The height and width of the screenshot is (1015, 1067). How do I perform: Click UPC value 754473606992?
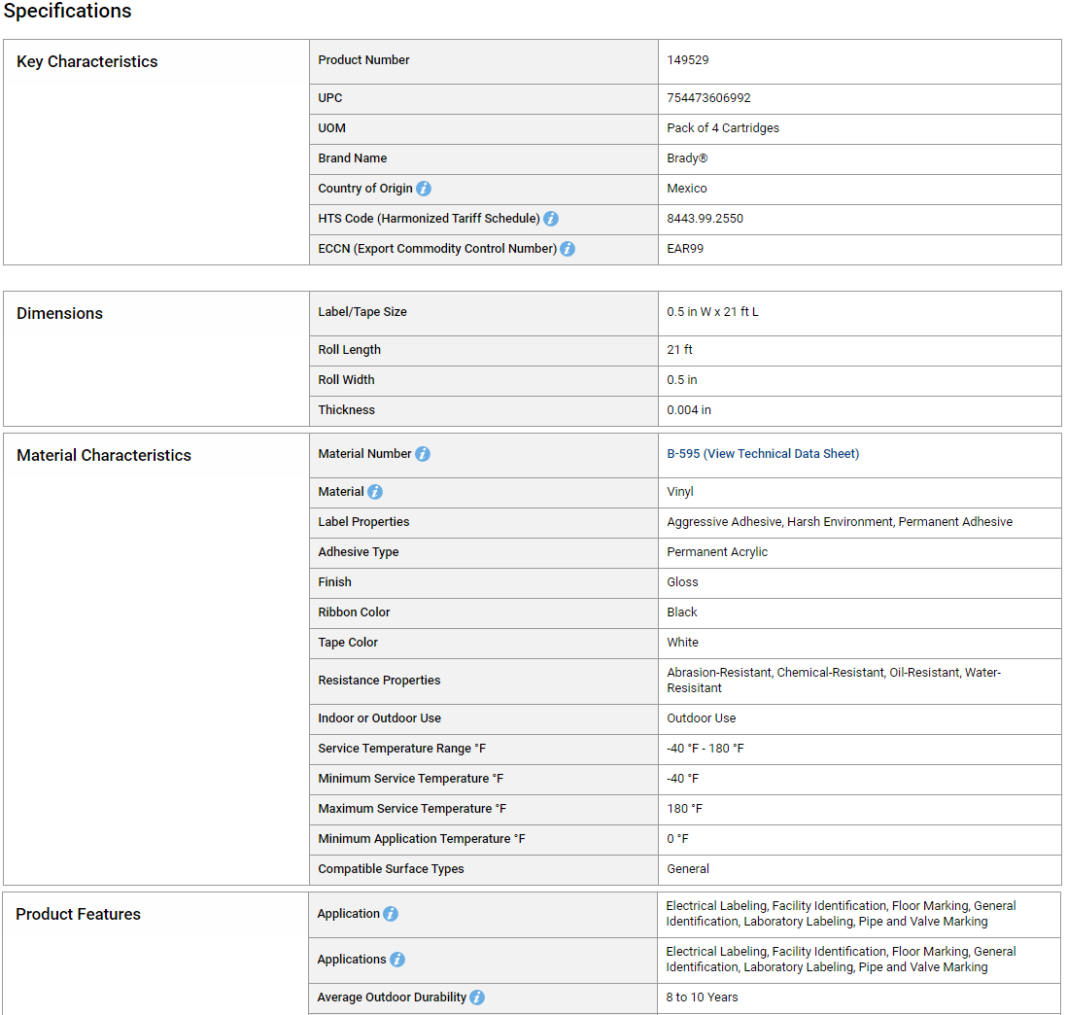[708, 98]
